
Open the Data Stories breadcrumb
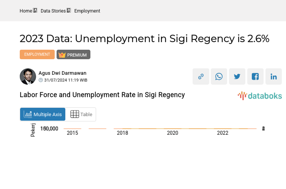(x=53, y=11)
